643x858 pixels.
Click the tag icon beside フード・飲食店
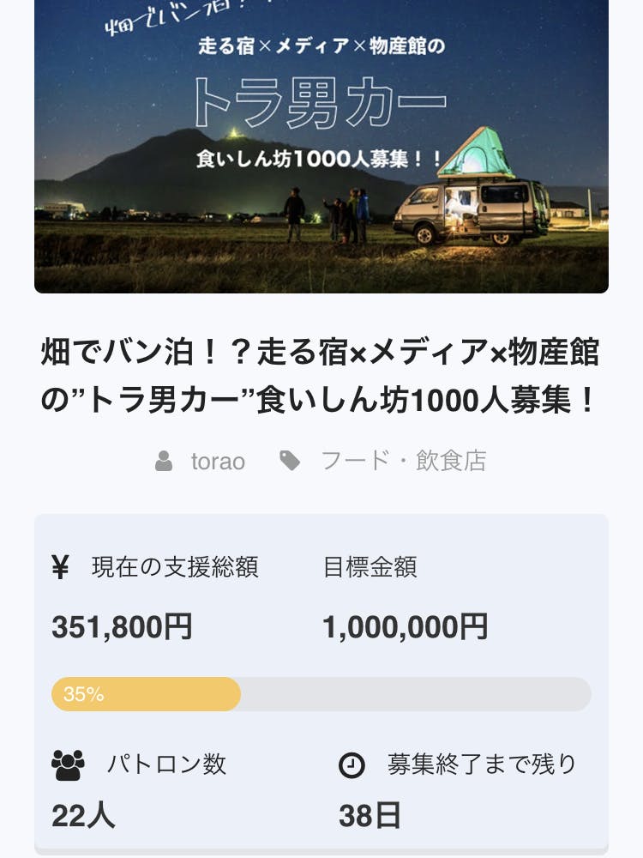coord(291,462)
